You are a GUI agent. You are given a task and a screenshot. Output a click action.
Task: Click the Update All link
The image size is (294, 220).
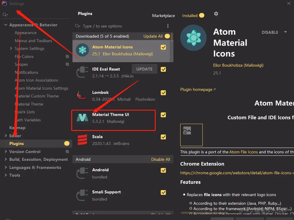click(153, 36)
